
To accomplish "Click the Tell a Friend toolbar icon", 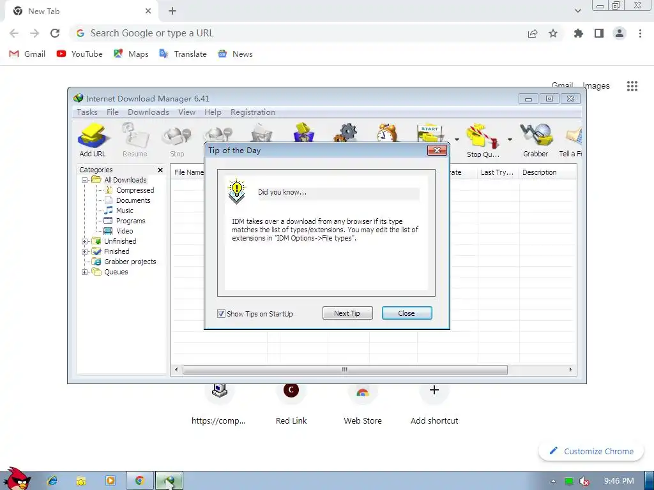I will point(572,140).
